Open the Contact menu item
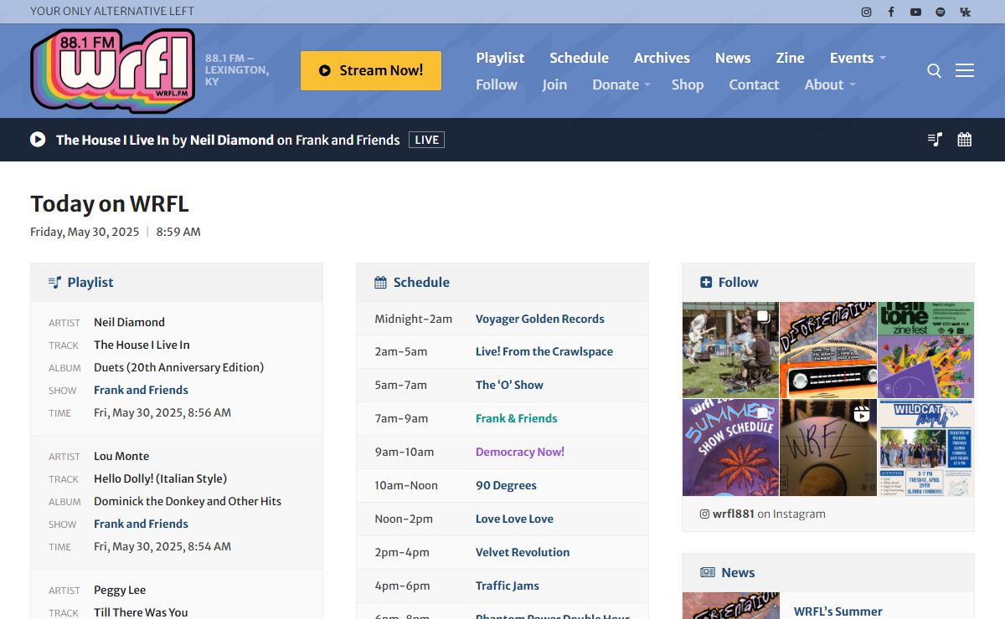Viewport: 1005px width, 619px height. [754, 84]
